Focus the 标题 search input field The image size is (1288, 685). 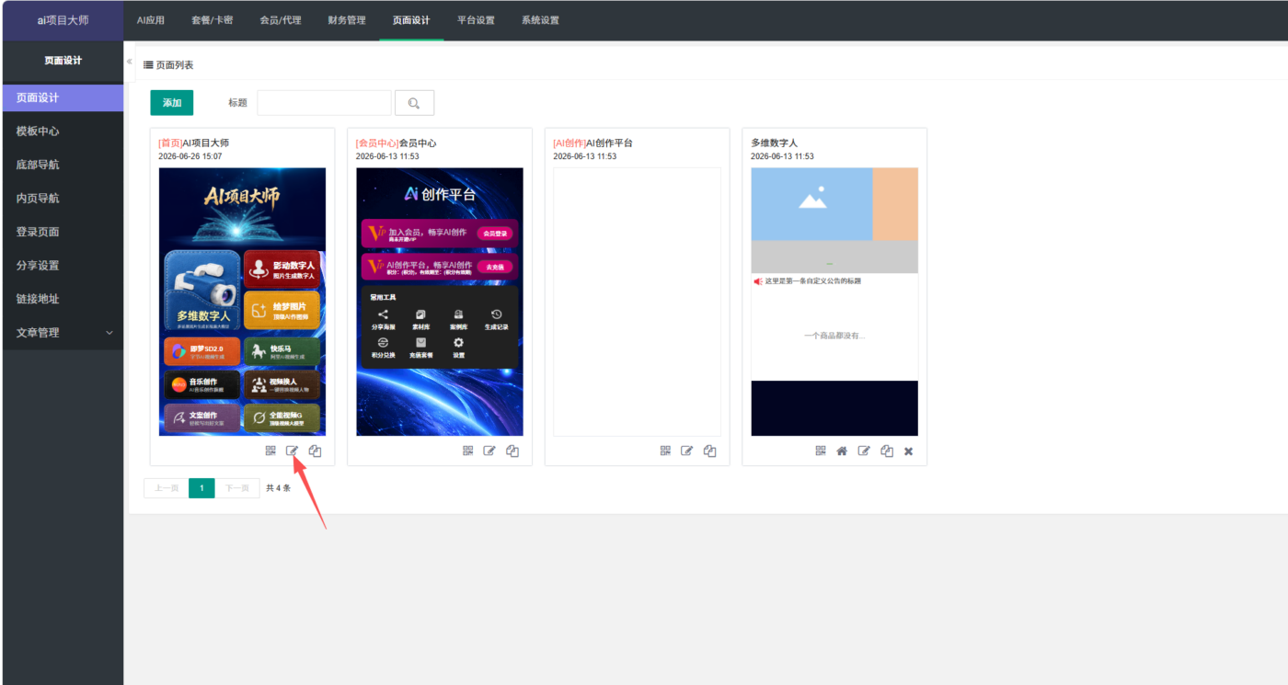pyautogui.click(x=325, y=103)
